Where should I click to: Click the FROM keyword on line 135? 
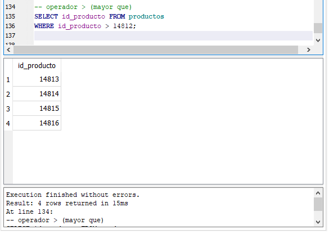tap(117, 16)
